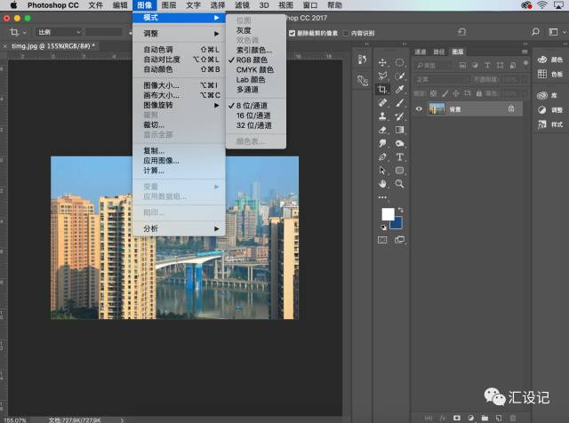Click the Eraser tool
The height and width of the screenshot is (423, 569).
[382, 130]
